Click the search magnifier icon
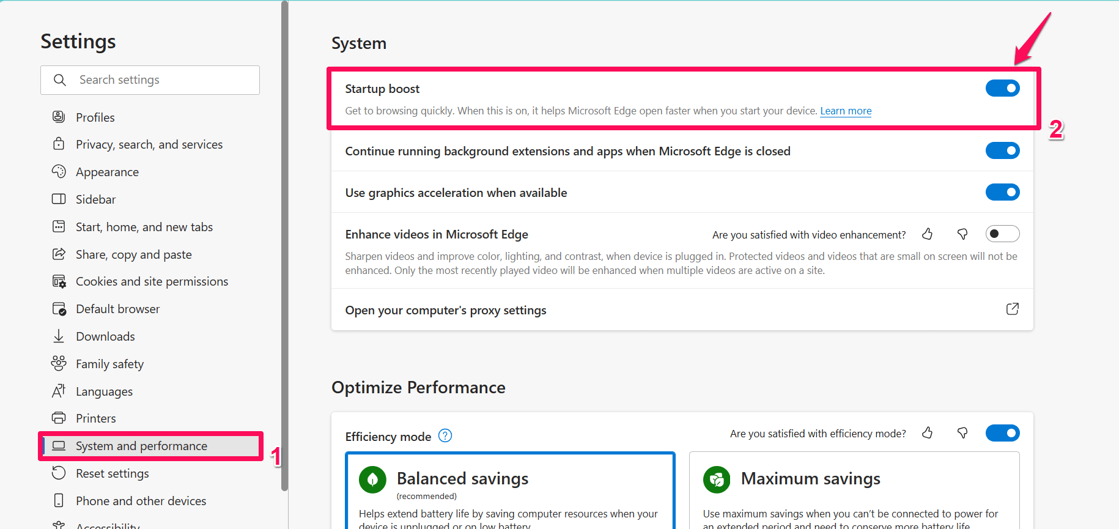The image size is (1119, 529). point(60,80)
